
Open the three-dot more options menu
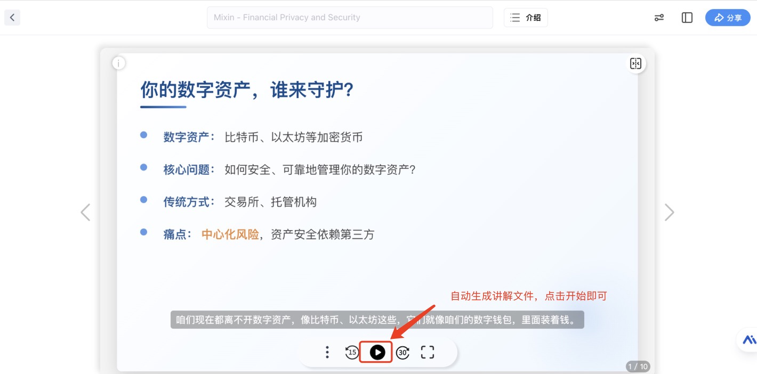[x=327, y=352]
